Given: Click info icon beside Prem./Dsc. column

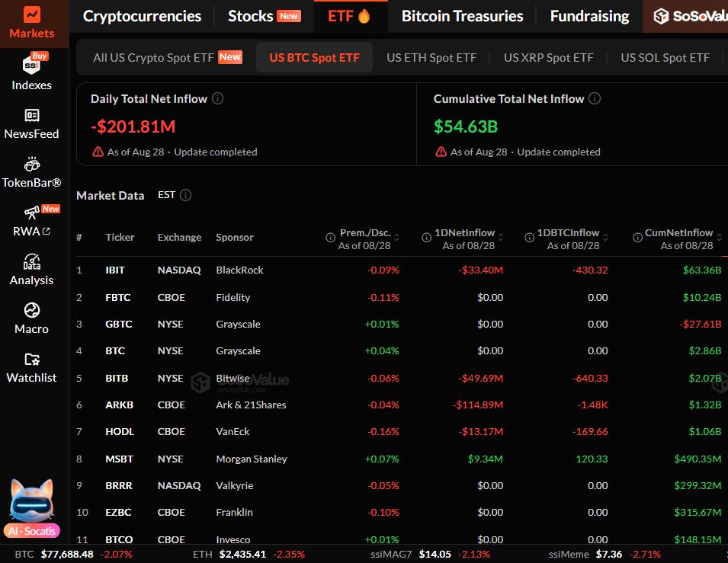Looking at the screenshot, I should tap(331, 238).
